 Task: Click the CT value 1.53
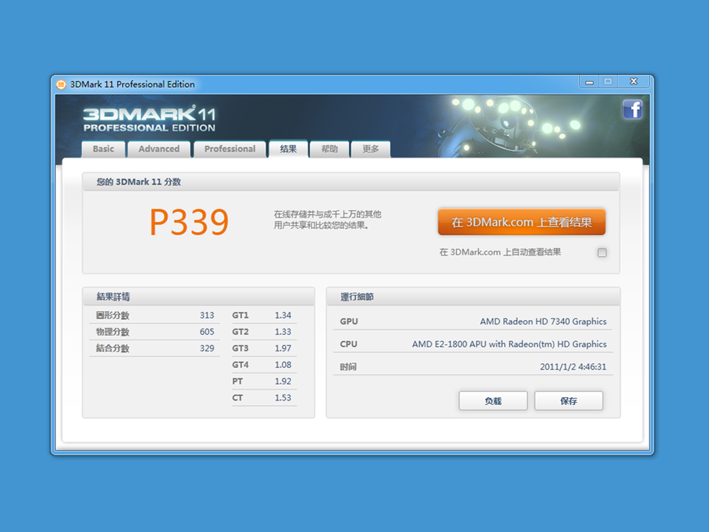(283, 398)
